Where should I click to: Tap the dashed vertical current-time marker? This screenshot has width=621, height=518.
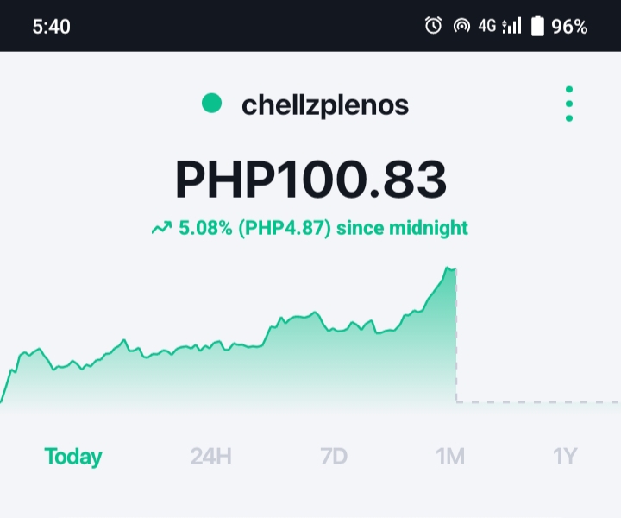(456, 335)
